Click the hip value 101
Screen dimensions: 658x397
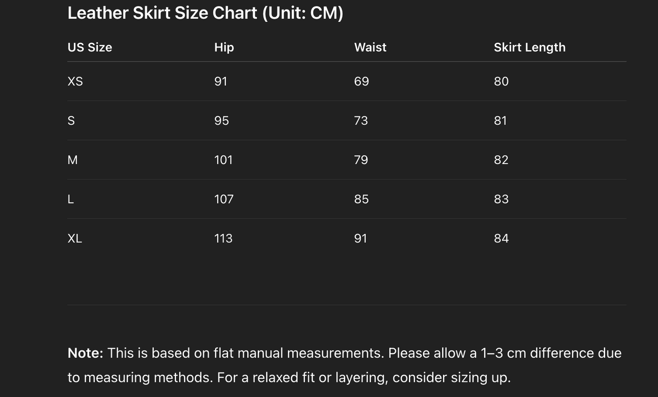coord(224,160)
